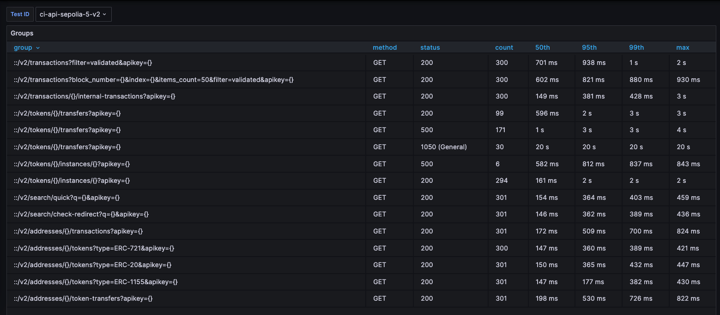Click the 365 ms 95th value

click(594, 265)
